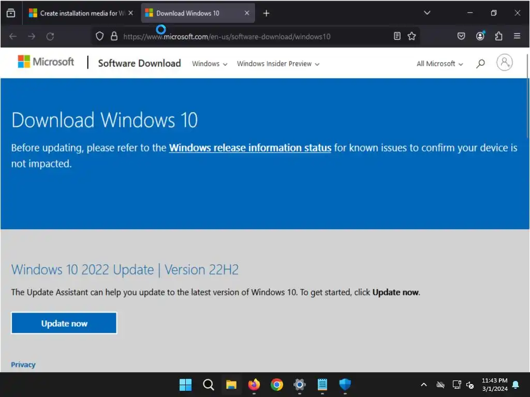Expand Windows Insider Preview dropdown
Screen dimensions: 530x397
coord(278,64)
